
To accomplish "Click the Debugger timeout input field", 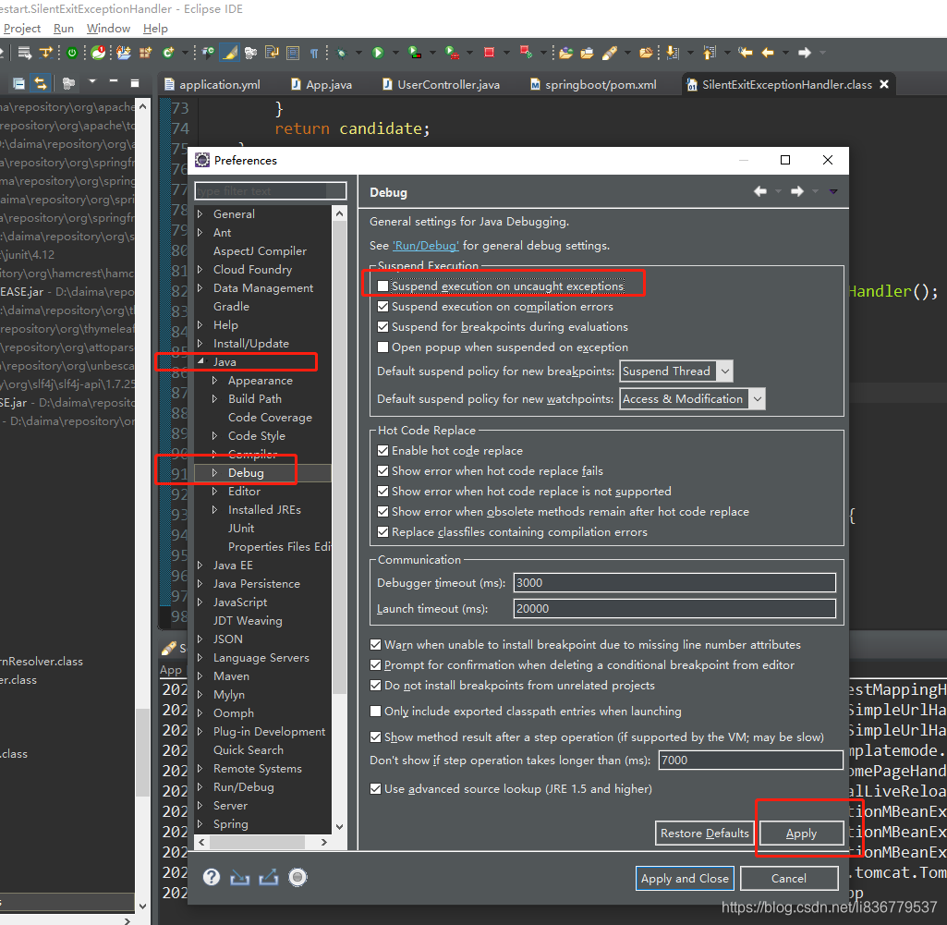I will point(674,583).
